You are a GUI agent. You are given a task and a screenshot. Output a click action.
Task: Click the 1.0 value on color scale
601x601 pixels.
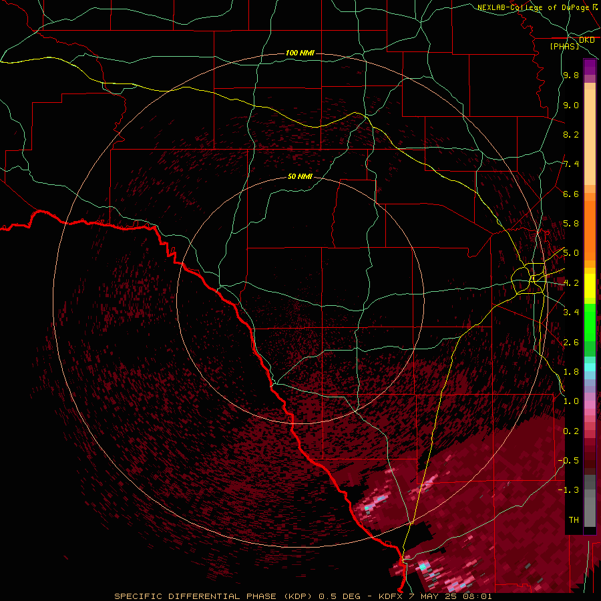571,401
